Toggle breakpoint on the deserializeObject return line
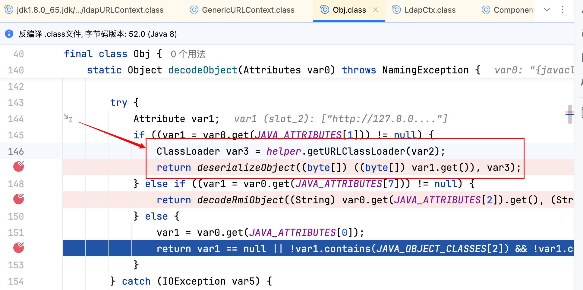The image size is (583, 290). pos(18,166)
